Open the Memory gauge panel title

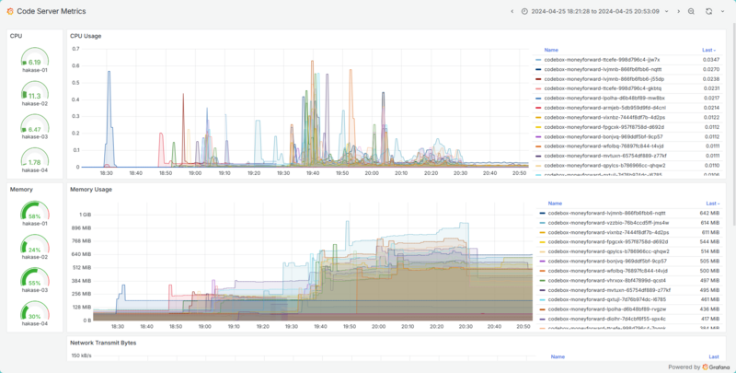click(x=21, y=190)
